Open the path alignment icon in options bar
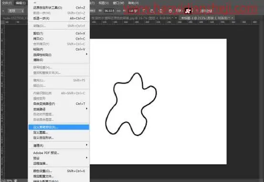This screenshot has height=182, width=264. click(152, 11)
